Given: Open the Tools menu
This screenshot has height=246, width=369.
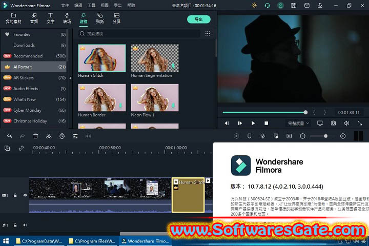Looking at the screenshot, I should (91, 5).
